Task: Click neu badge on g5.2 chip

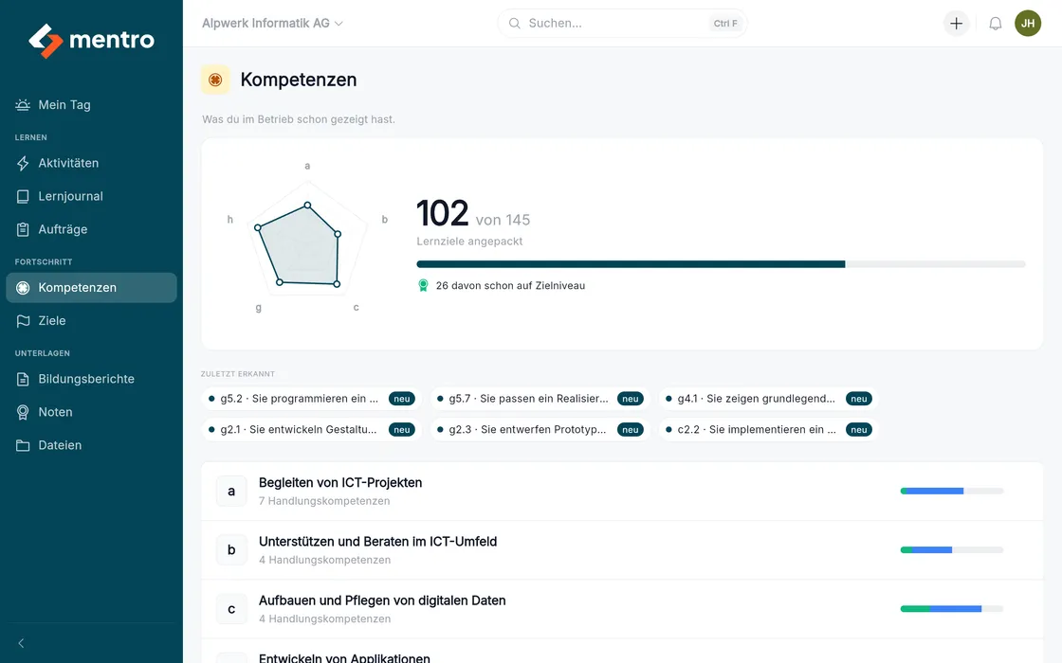Action: (402, 399)
